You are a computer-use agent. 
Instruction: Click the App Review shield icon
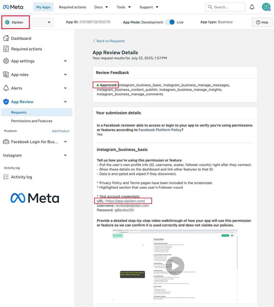[6, 102]
